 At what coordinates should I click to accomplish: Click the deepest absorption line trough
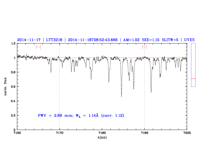coord(121,96)
